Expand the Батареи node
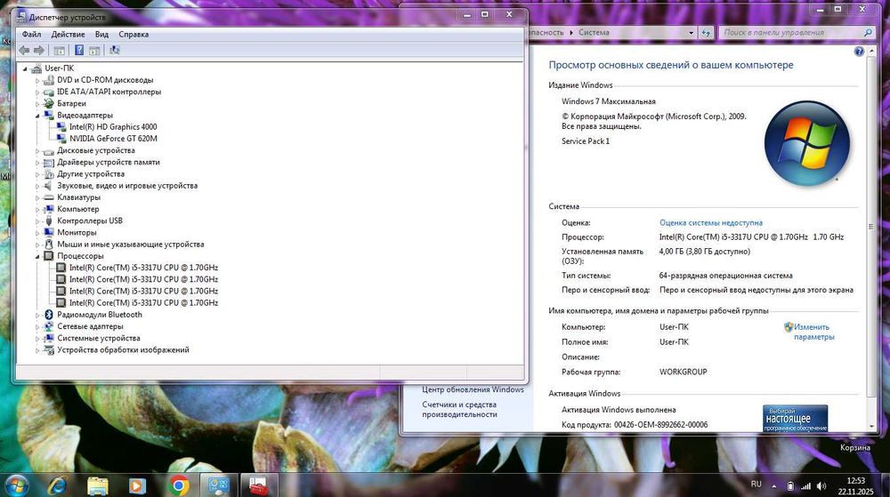Image resolution: width=890 pixels, height=497 pixels. (x=37, y=104)
